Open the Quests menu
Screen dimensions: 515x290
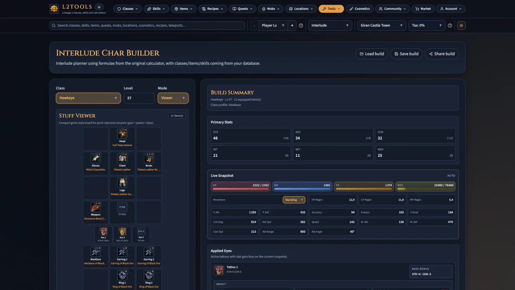(242, 9)
